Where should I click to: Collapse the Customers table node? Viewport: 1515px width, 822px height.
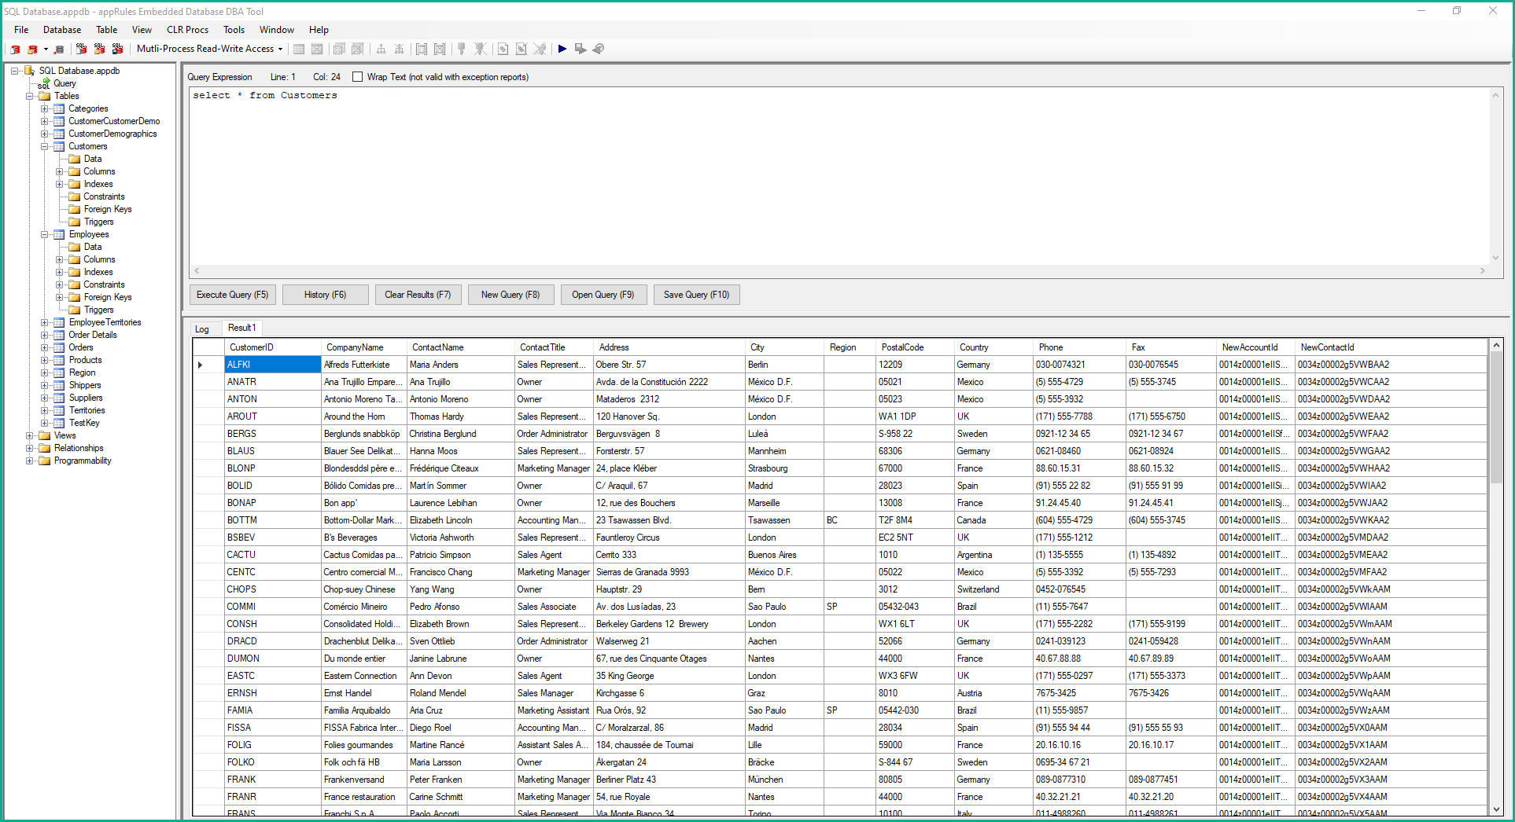45,146
